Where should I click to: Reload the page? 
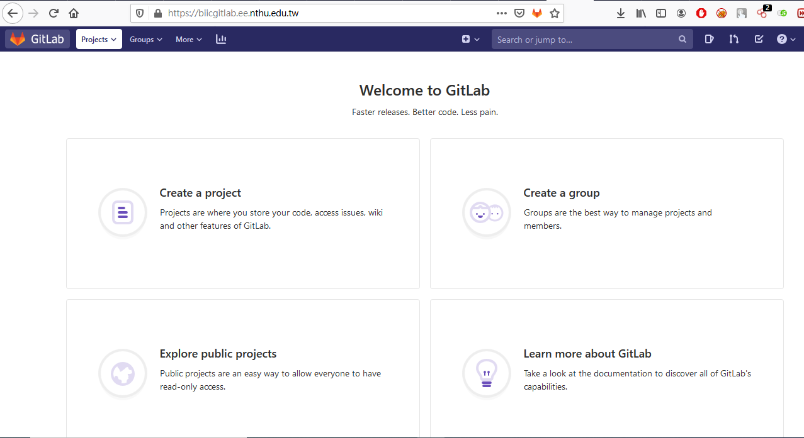(54, 13)
